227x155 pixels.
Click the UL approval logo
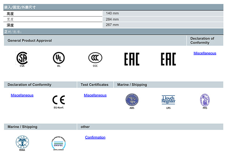pyautogui.click(x=59, y=59)
